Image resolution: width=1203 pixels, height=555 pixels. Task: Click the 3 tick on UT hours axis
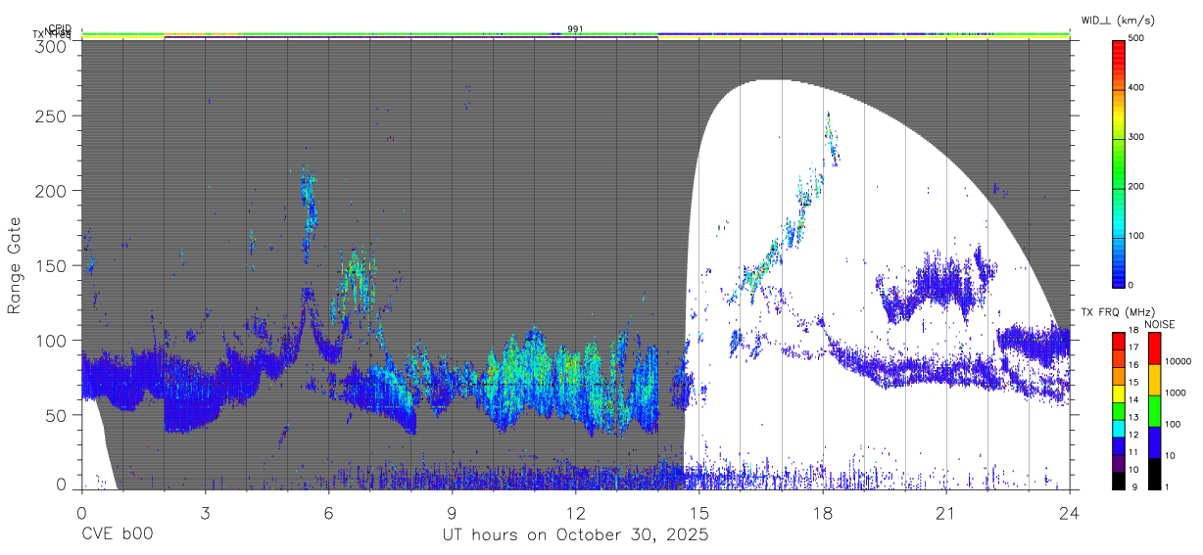[205, 513]
